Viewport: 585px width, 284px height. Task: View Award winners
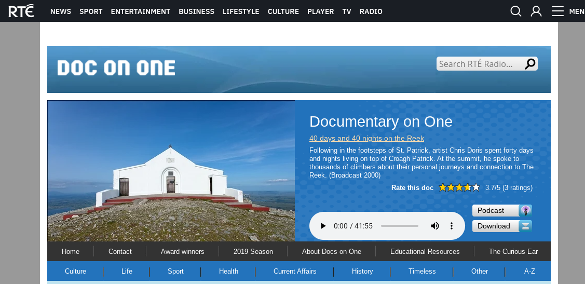182,251
